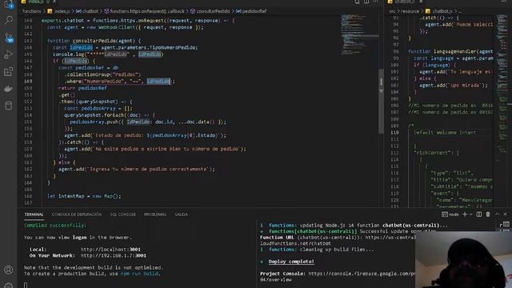Close the bottom panel

[x=505, y=214]
